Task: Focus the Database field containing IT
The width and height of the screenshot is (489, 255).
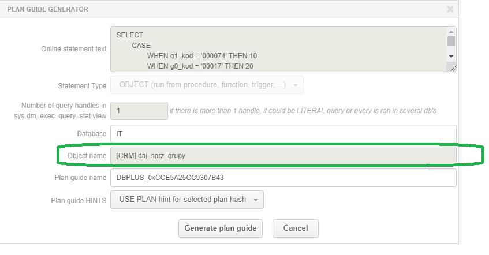Action: [x=283, y=134]
